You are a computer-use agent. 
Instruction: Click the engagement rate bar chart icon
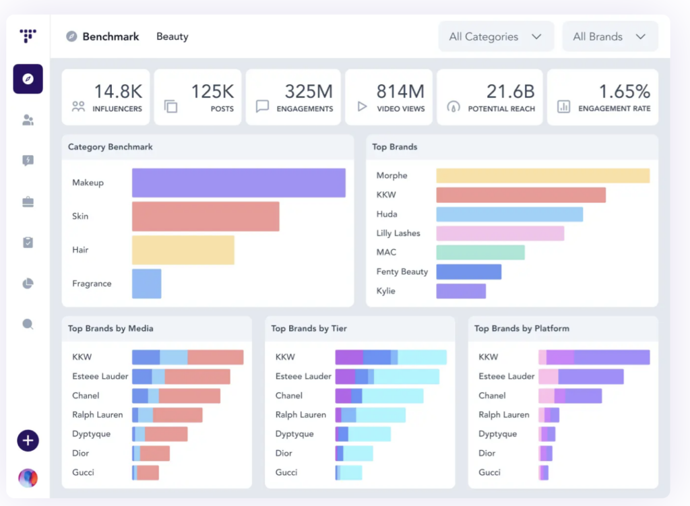tap(564, 106)
